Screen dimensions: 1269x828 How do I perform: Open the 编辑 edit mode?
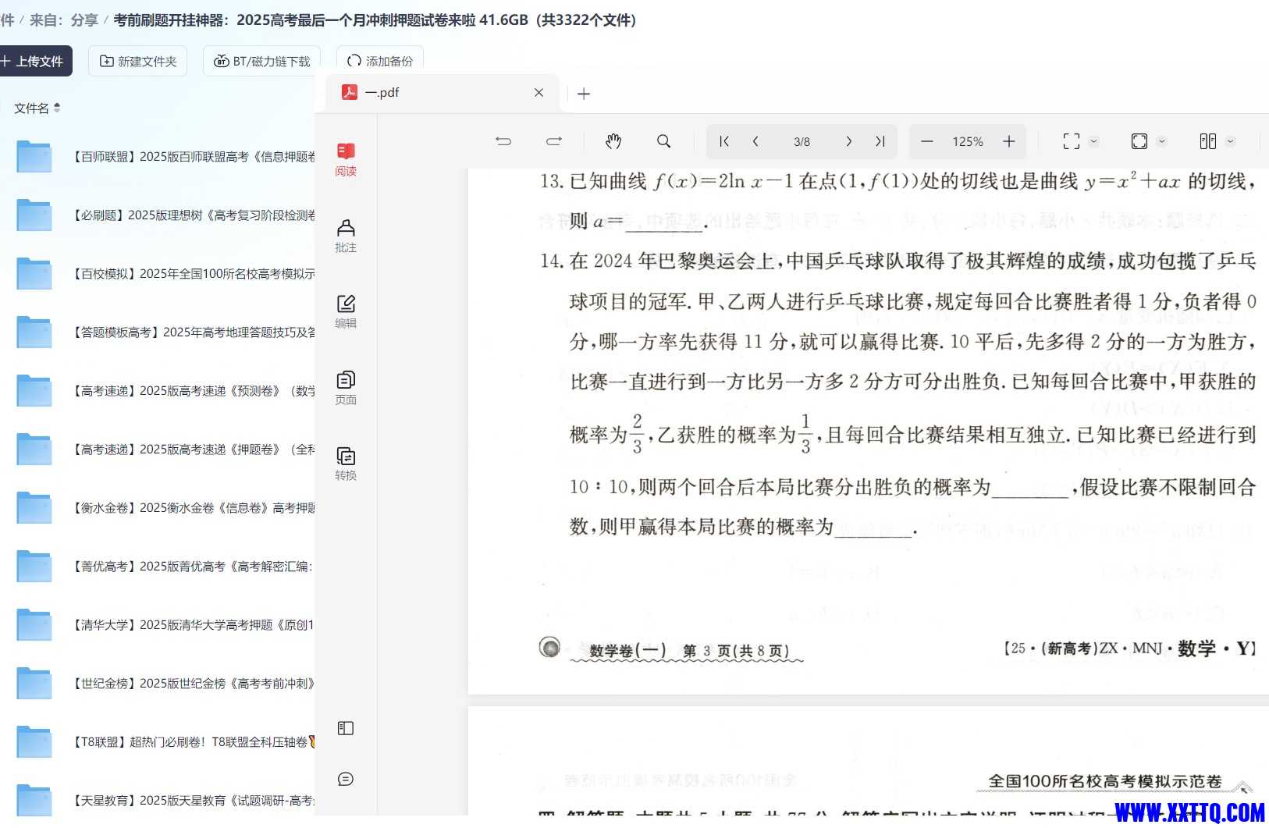click(346, 311)
